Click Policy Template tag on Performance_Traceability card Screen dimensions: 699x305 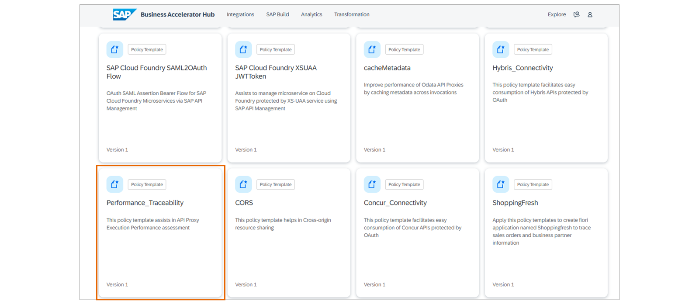pyautogui.click(x=147, y=184)
